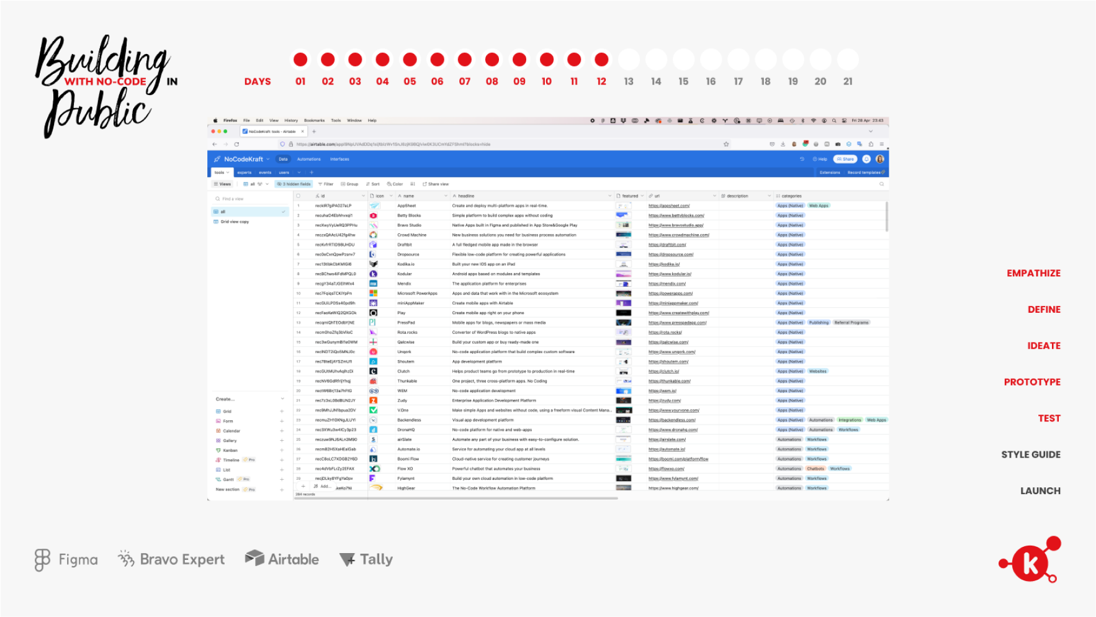Open Firefox Bookmarks menu
This screenshot has width=1096, height=617.
pyautogui.click(x=314, y=120)
